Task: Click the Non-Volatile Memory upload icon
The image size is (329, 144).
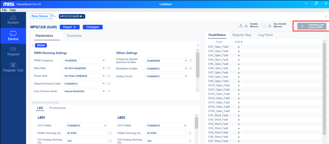Action: (264, 25)
